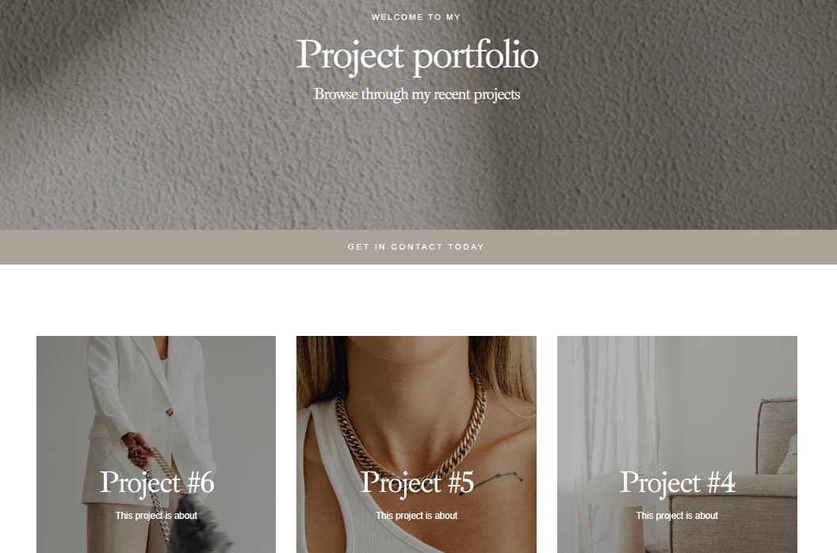The height and width of the screenshot is (553, 837).
Task: Open the Project #4 title link
Action: 677,482
